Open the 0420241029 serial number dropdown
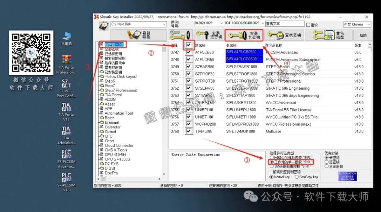The height and width of the screenshot is (212, 381). (x=221, y=23)
